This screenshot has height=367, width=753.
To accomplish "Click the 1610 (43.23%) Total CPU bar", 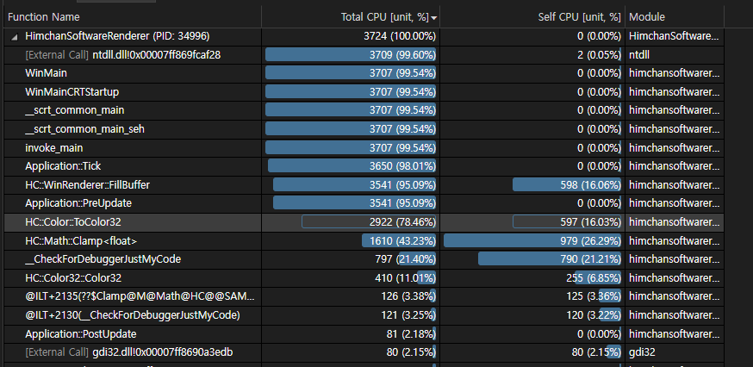I will click(399, 241).
